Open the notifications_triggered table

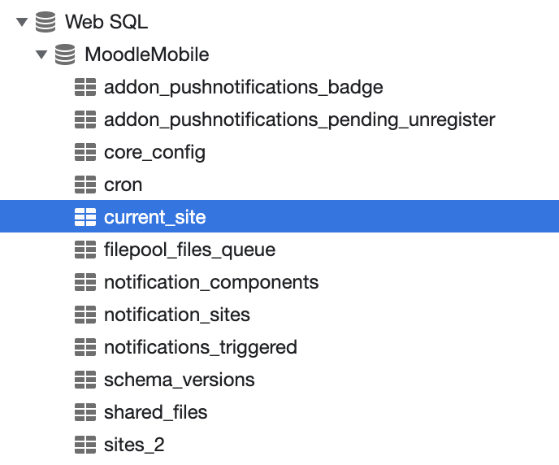(x=201, y=348)
